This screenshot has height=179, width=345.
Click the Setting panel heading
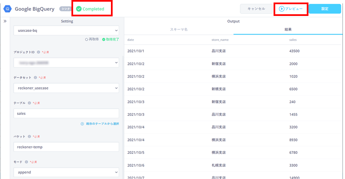(67, 21)
